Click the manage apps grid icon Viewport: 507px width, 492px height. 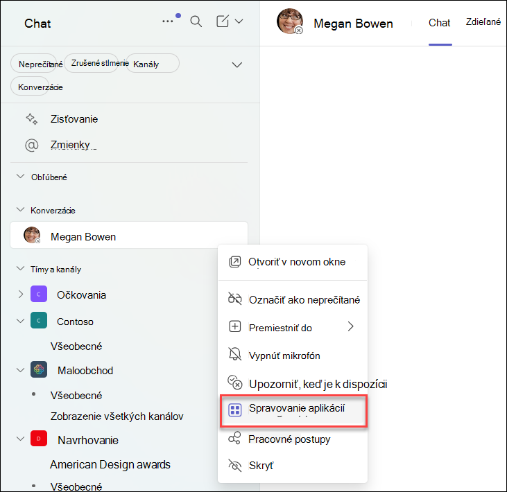[235, 410]
